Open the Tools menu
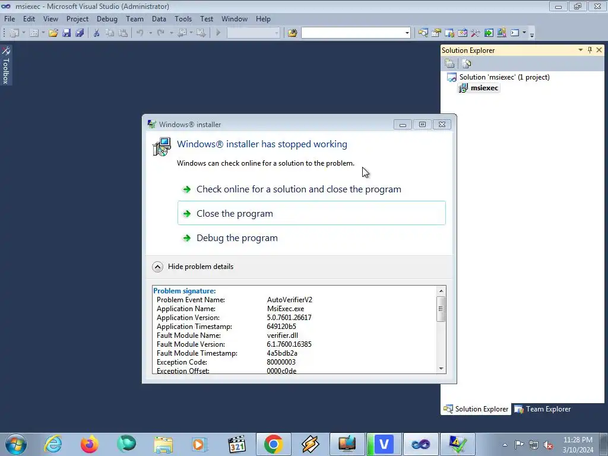The width and height of the screenshot is (608, 456). point(183,18)
